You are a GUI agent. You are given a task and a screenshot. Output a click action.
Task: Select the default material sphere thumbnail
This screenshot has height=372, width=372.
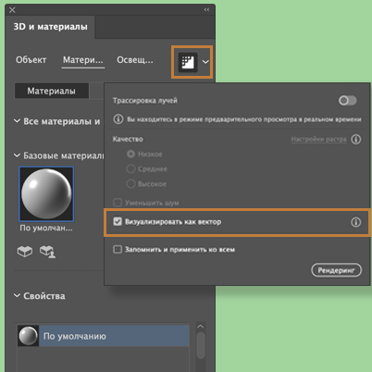pyautogui.click(x=46, y=194)
